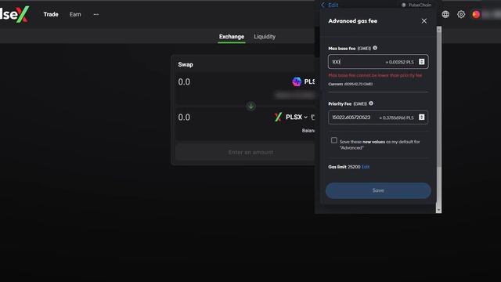Click the swap direction arrow button
The height and width of the screenshot is (282, 501).
(x=250, y=106)
